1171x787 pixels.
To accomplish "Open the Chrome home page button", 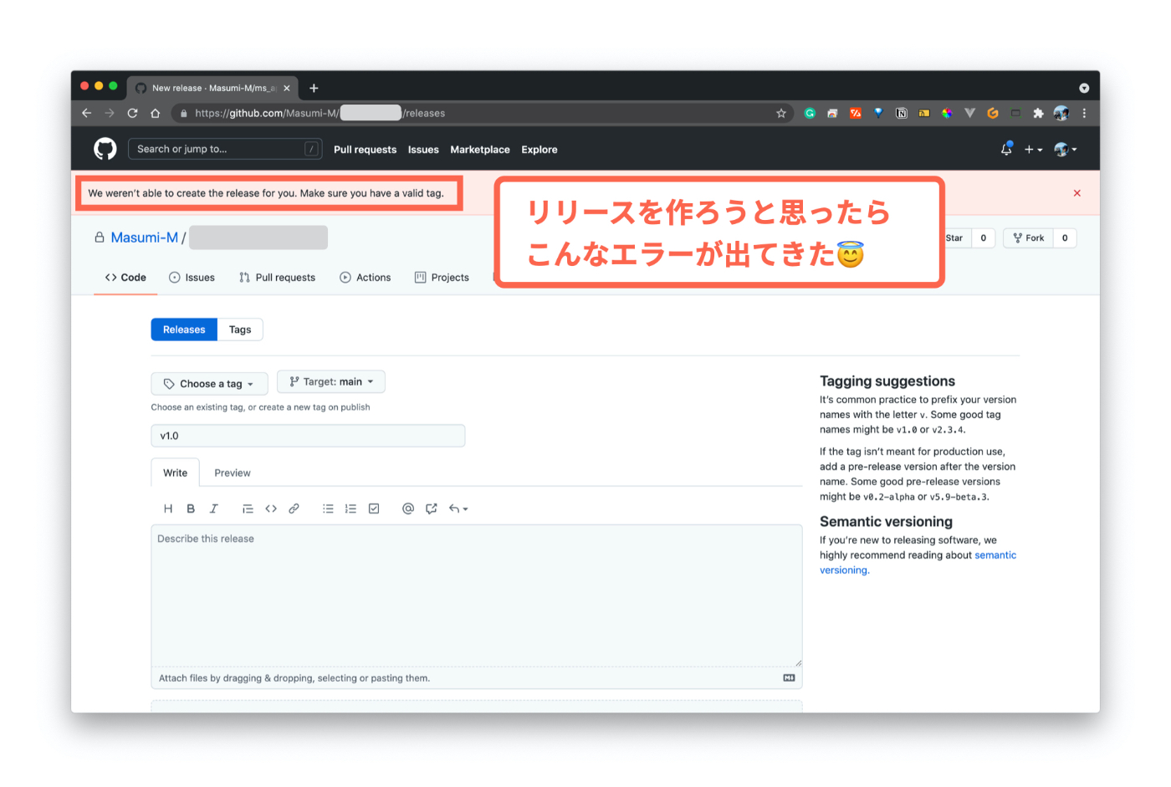I will tap(155, 113).
